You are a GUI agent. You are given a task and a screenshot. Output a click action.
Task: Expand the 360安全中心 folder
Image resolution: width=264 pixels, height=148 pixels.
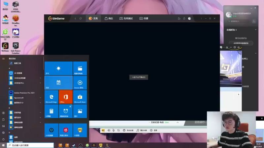[x=25, y=83]
